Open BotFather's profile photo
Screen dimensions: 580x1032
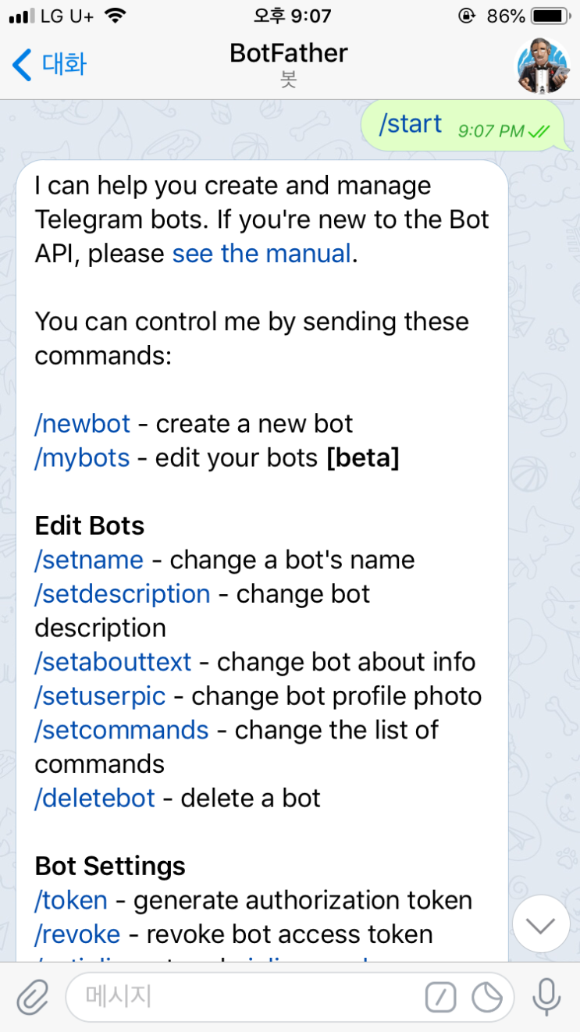point(541,66)
